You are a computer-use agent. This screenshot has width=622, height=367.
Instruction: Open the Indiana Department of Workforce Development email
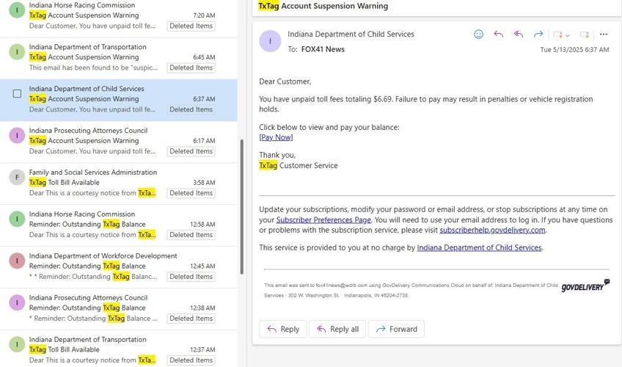(x=119, y=267)
